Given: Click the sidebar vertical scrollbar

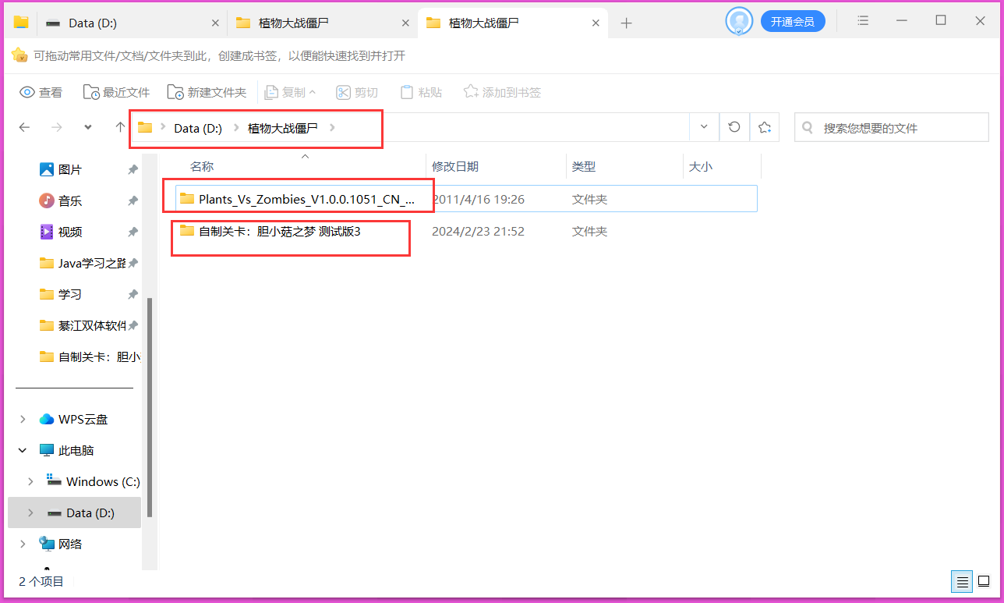Looking at the screenshot, I should 150,407.
